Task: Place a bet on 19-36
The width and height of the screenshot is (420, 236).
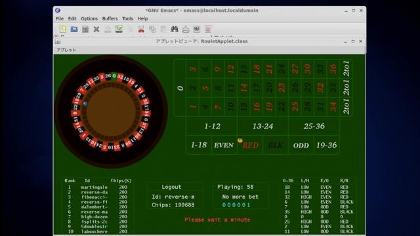Action: [327, 145]
